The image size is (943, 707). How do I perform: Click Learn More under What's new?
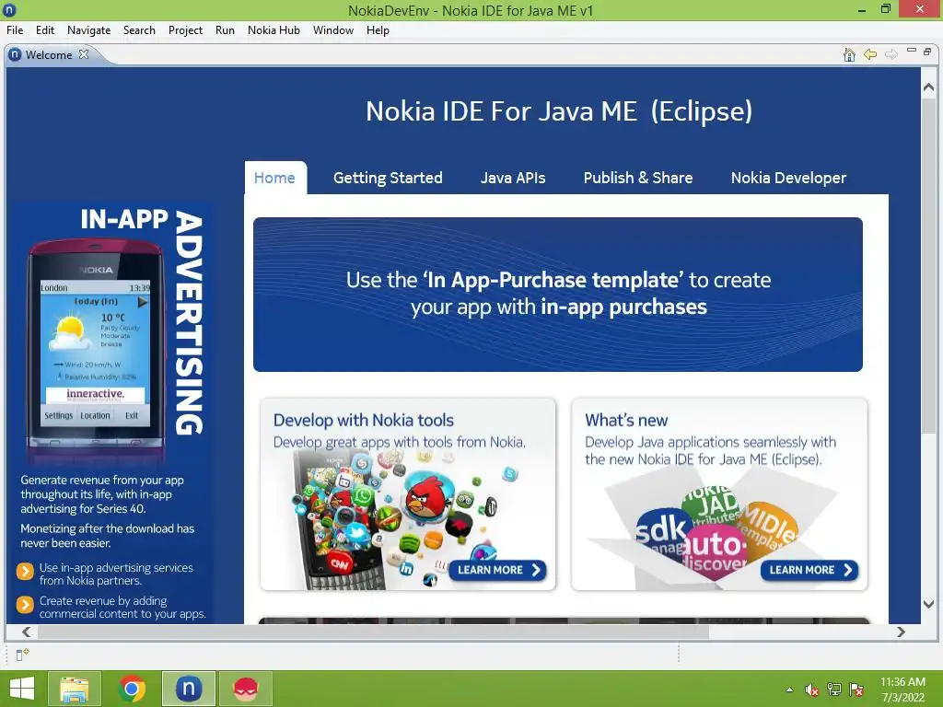[x=809, y=570]
